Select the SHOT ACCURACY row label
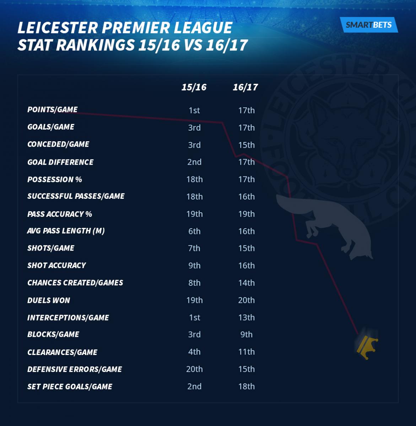The width and height of the screenshot is (416, 426). tap(57, 266)
